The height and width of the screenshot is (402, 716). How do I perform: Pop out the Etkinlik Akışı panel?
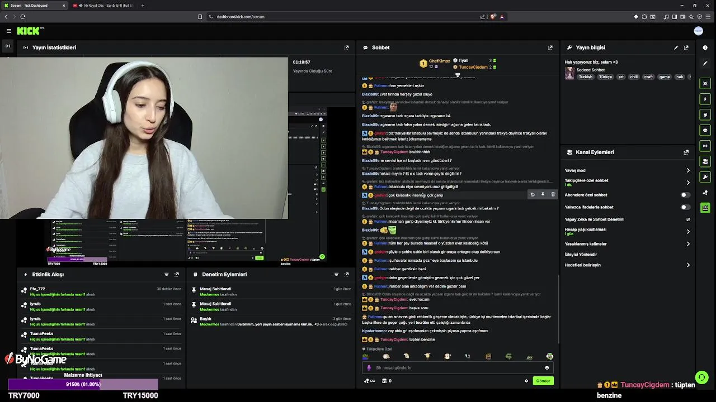(x=177, y=274)
